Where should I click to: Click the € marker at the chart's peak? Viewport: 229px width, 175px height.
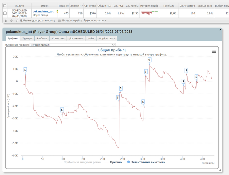(x=149, y=60)
